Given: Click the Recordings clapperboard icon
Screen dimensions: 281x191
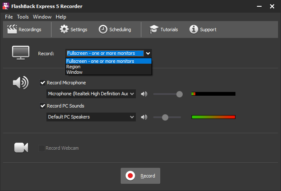Looking at the screenshot, I should point(12,30).
